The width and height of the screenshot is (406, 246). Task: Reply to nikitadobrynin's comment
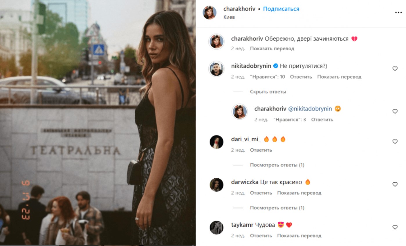(x=301, y=77)
